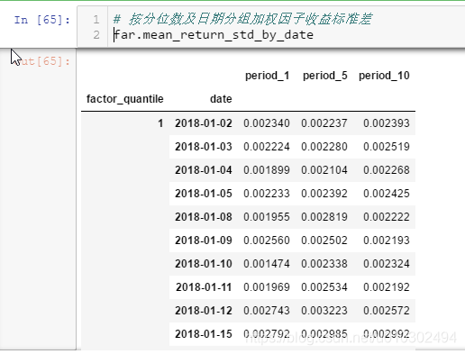The image size is (465, 354).
Task: Select the 2018-01-09 date row label
Action: pyautogui.click(x=204, y=241)
